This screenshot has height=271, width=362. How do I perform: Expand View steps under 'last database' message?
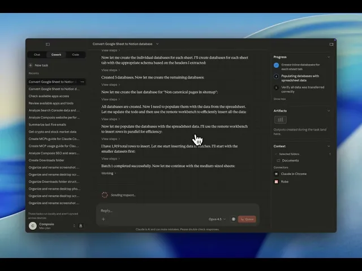(x=111, y=99)
